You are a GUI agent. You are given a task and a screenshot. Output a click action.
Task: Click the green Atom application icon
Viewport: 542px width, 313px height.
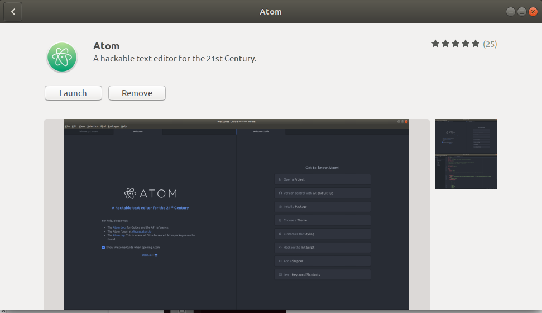[x=62, y=57]
